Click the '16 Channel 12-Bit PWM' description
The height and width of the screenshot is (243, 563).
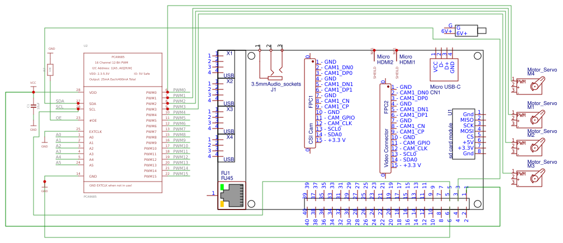pyautogui.click(x=112, y=62)
